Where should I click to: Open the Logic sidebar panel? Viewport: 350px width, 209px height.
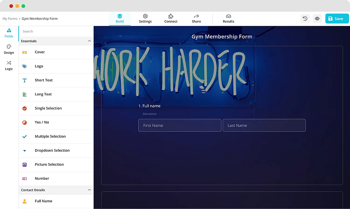point(9,66)
